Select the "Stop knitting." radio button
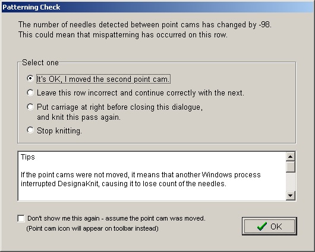Image resolution: width=315 pixels, height=252 pixels. point(30,130)
